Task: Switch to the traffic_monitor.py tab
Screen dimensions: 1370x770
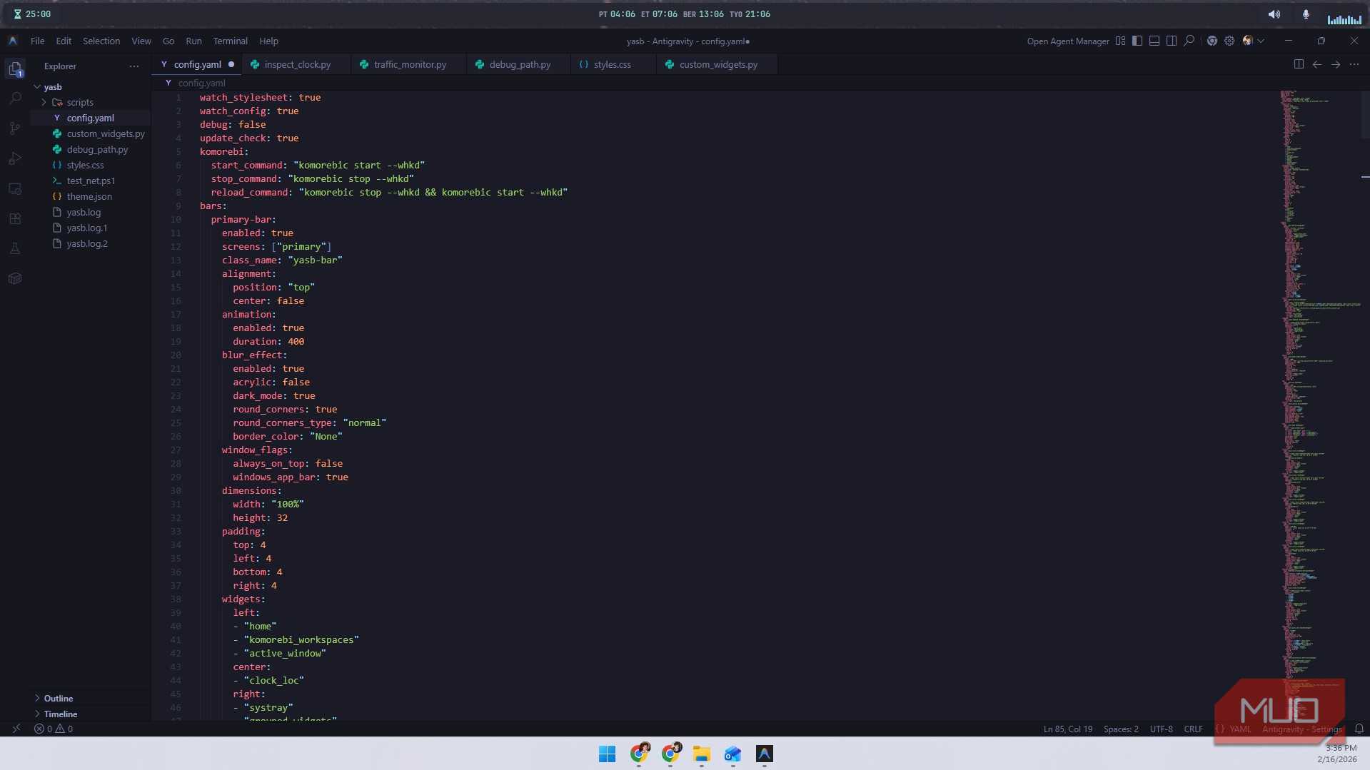Action: point(410,64)
